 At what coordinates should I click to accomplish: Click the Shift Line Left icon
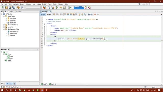89,15
